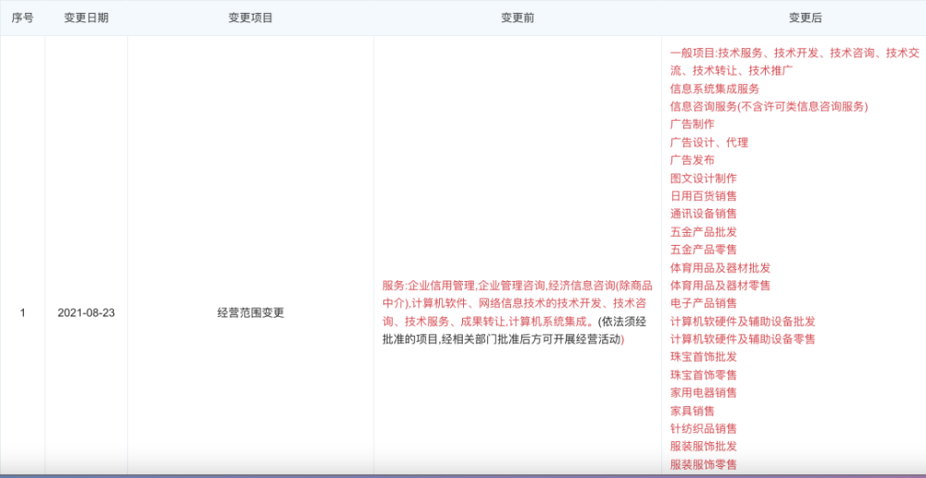This screenshot has width=926, height=478.
Task: Click the 变更后 column header
Action: point(805,18)
